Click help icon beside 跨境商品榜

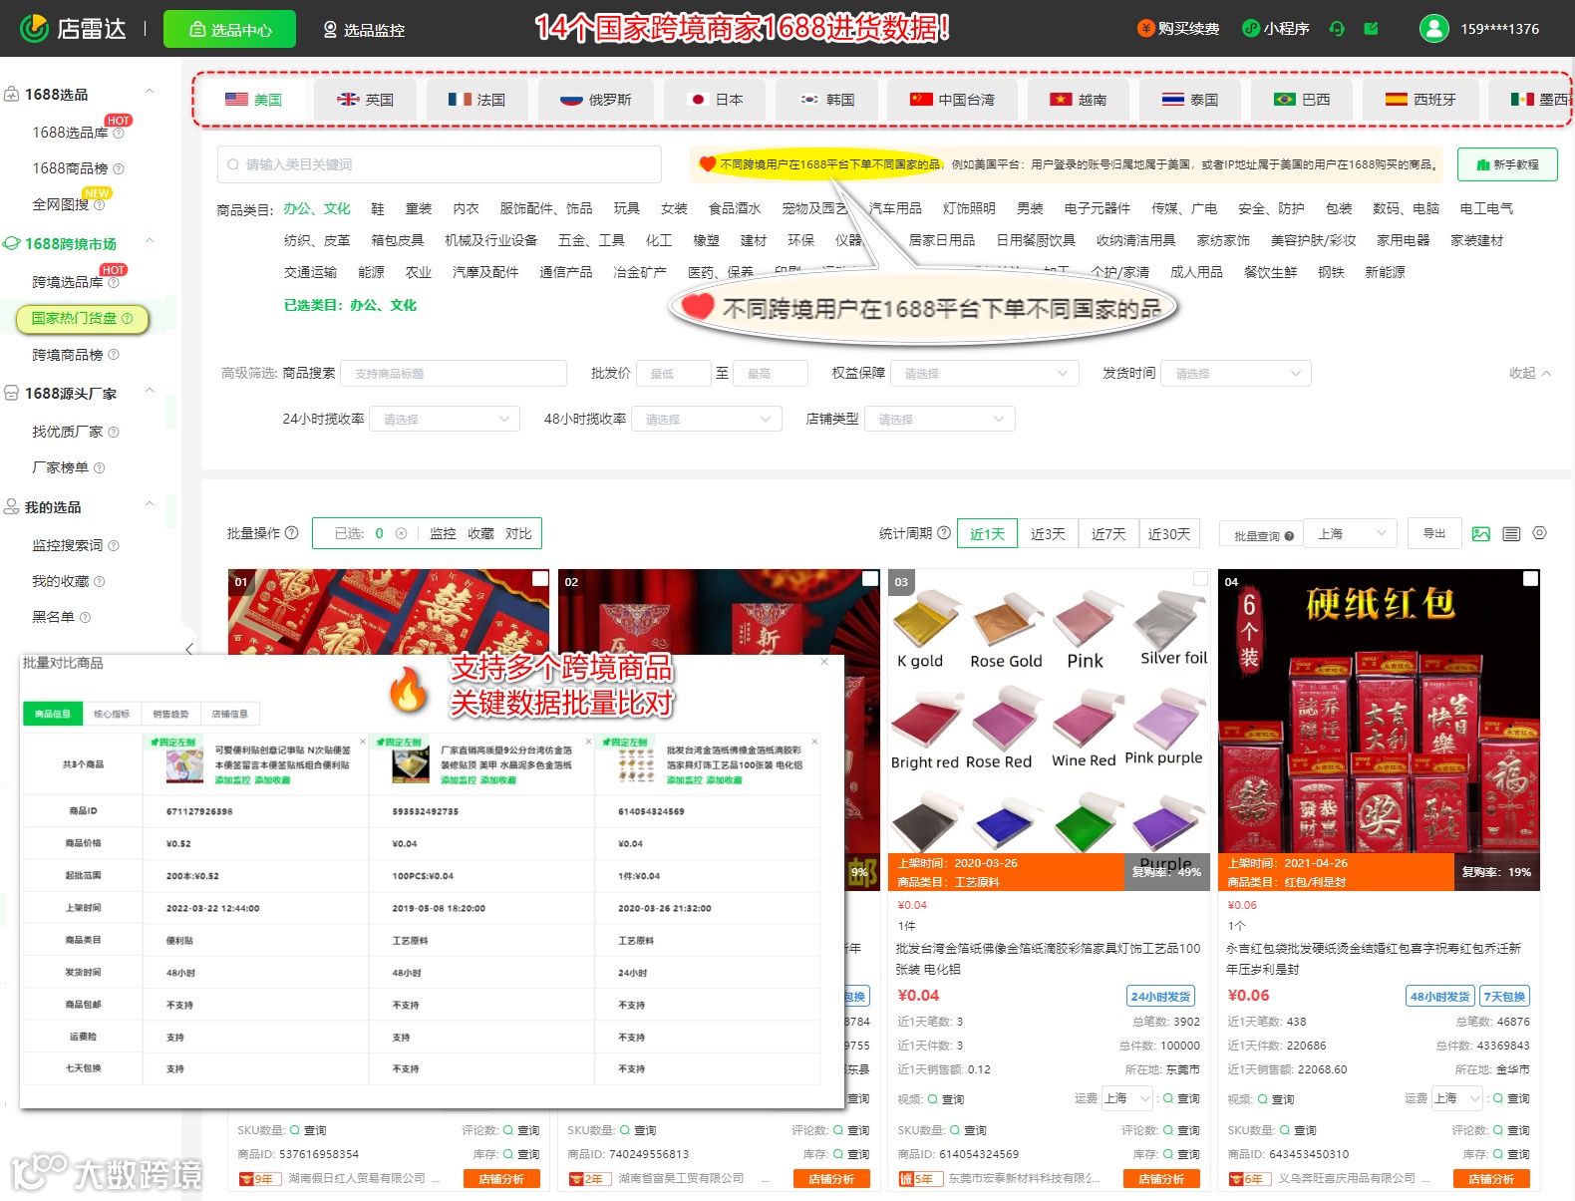pos(113,355)
